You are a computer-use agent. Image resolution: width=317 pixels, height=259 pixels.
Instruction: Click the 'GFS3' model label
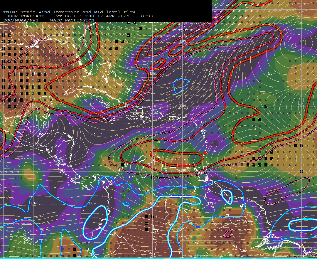(147, 16)
